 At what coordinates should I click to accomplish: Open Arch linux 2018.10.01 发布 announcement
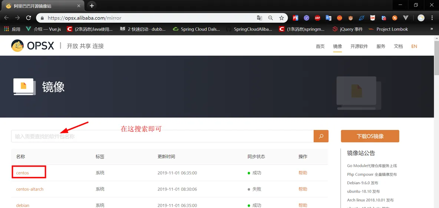[x=370, y=200]
